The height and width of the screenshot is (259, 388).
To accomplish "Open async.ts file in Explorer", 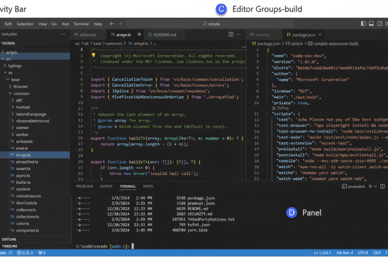I will pyautogui.click(x=35, y=176).
